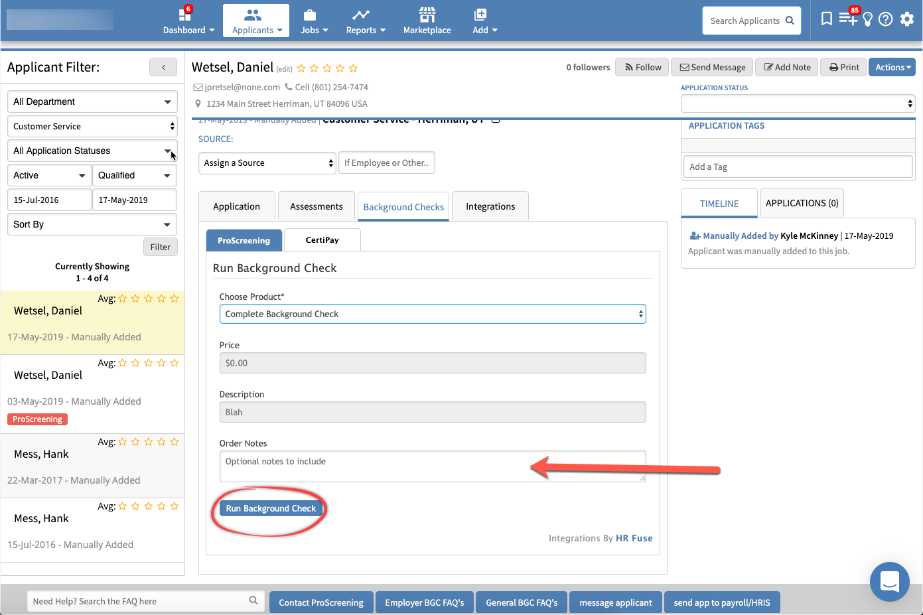Screen dimensions: 923x615
Task: Open the Actions dropdown button
Action: pyautogui.click(x=892, y=67)
